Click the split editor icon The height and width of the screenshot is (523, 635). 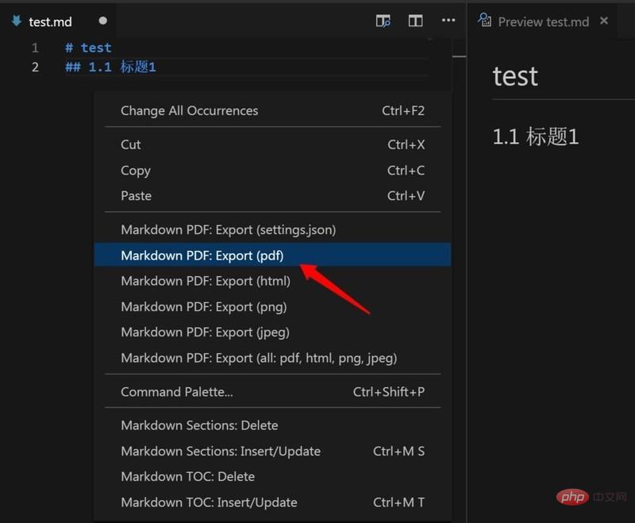(x=415, y=21)
